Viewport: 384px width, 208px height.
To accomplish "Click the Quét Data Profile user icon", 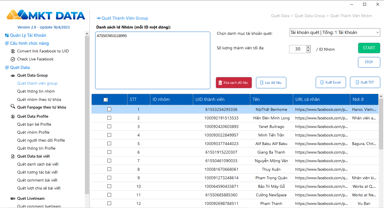I will tap(13, 117).
